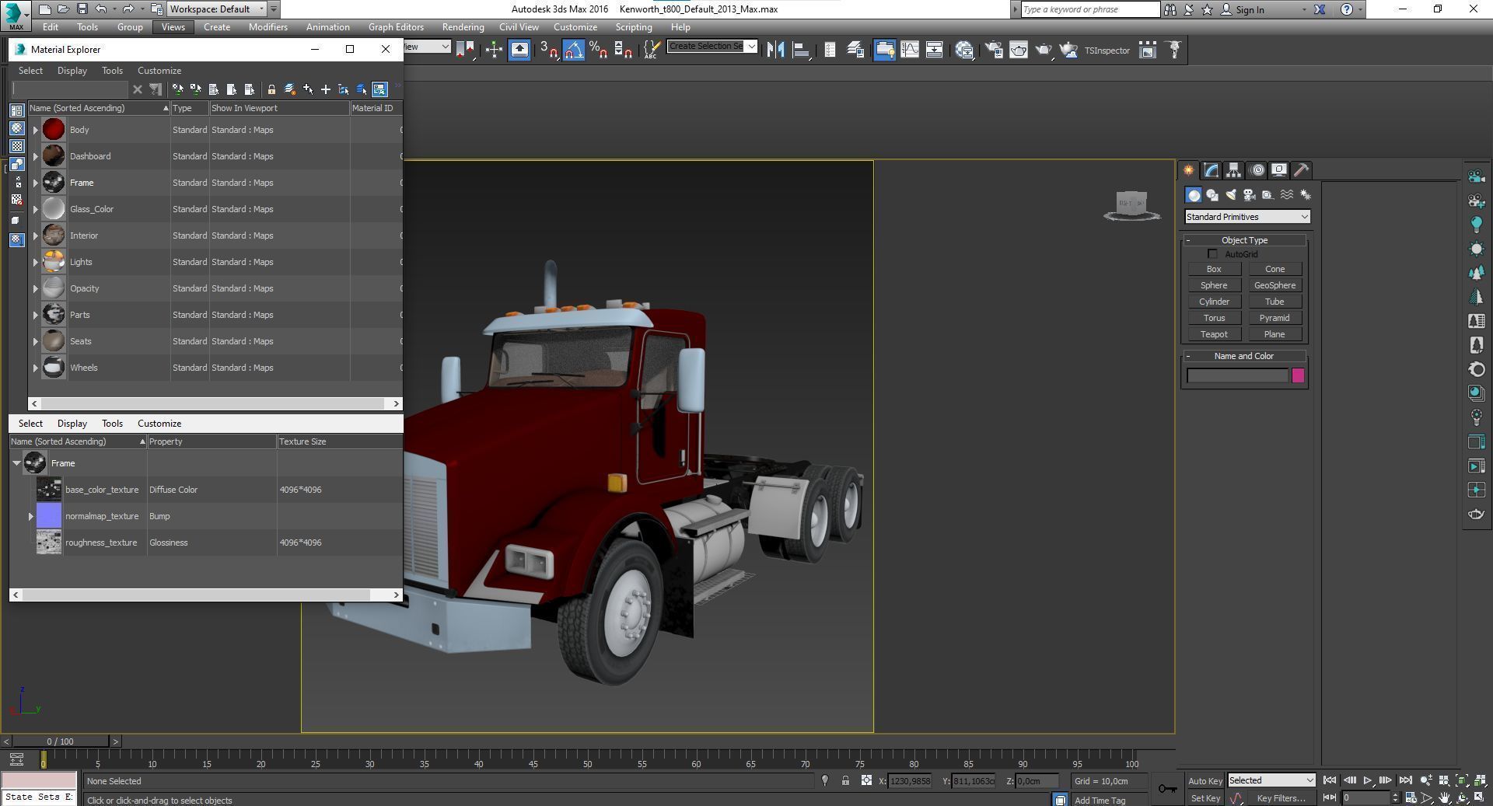
Task: Open the Standard Primitives dropdown
Action: [1247, 217]
